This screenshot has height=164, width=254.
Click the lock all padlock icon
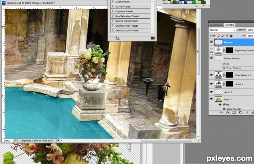[231, 36]
